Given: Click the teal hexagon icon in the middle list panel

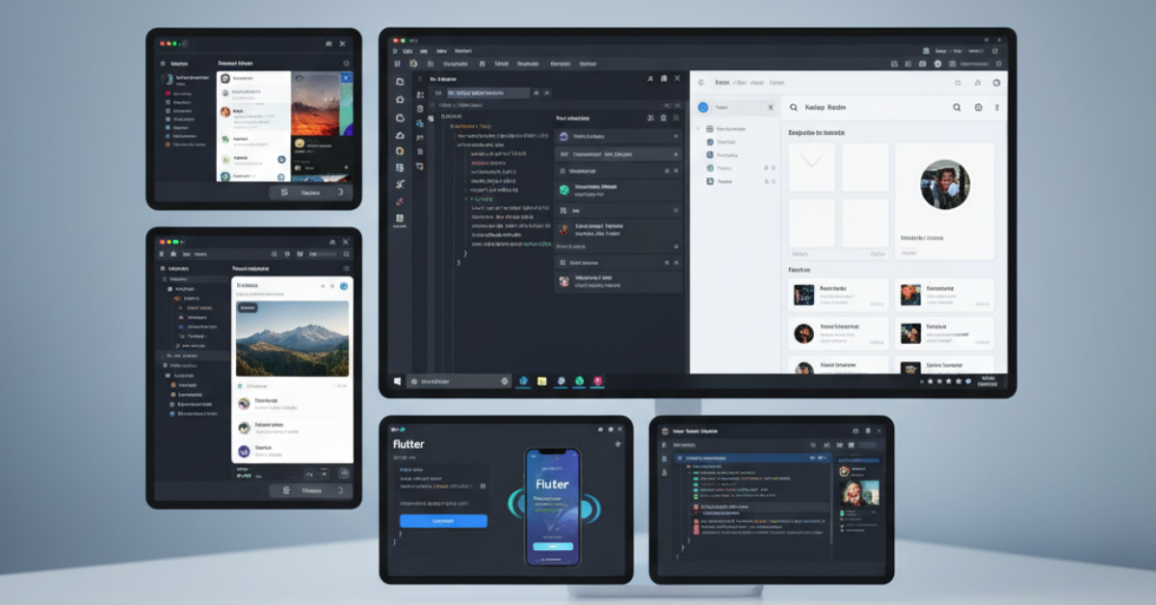Looking at the screenshot, I should coord(564,189).
